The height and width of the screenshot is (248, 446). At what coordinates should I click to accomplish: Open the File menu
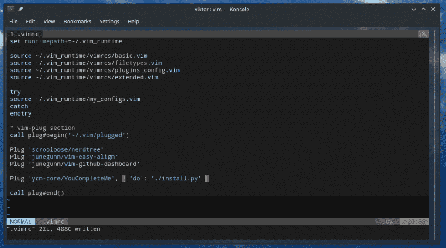click(13, 22)
